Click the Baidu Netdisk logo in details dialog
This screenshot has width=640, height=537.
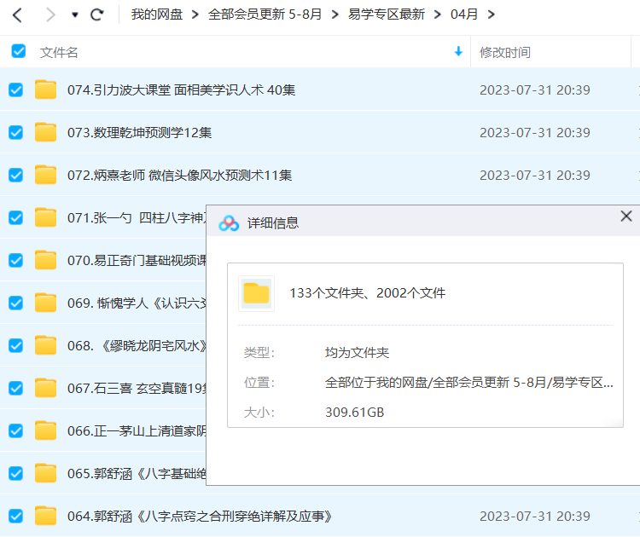pyautogui.click(x=229, y=223)
